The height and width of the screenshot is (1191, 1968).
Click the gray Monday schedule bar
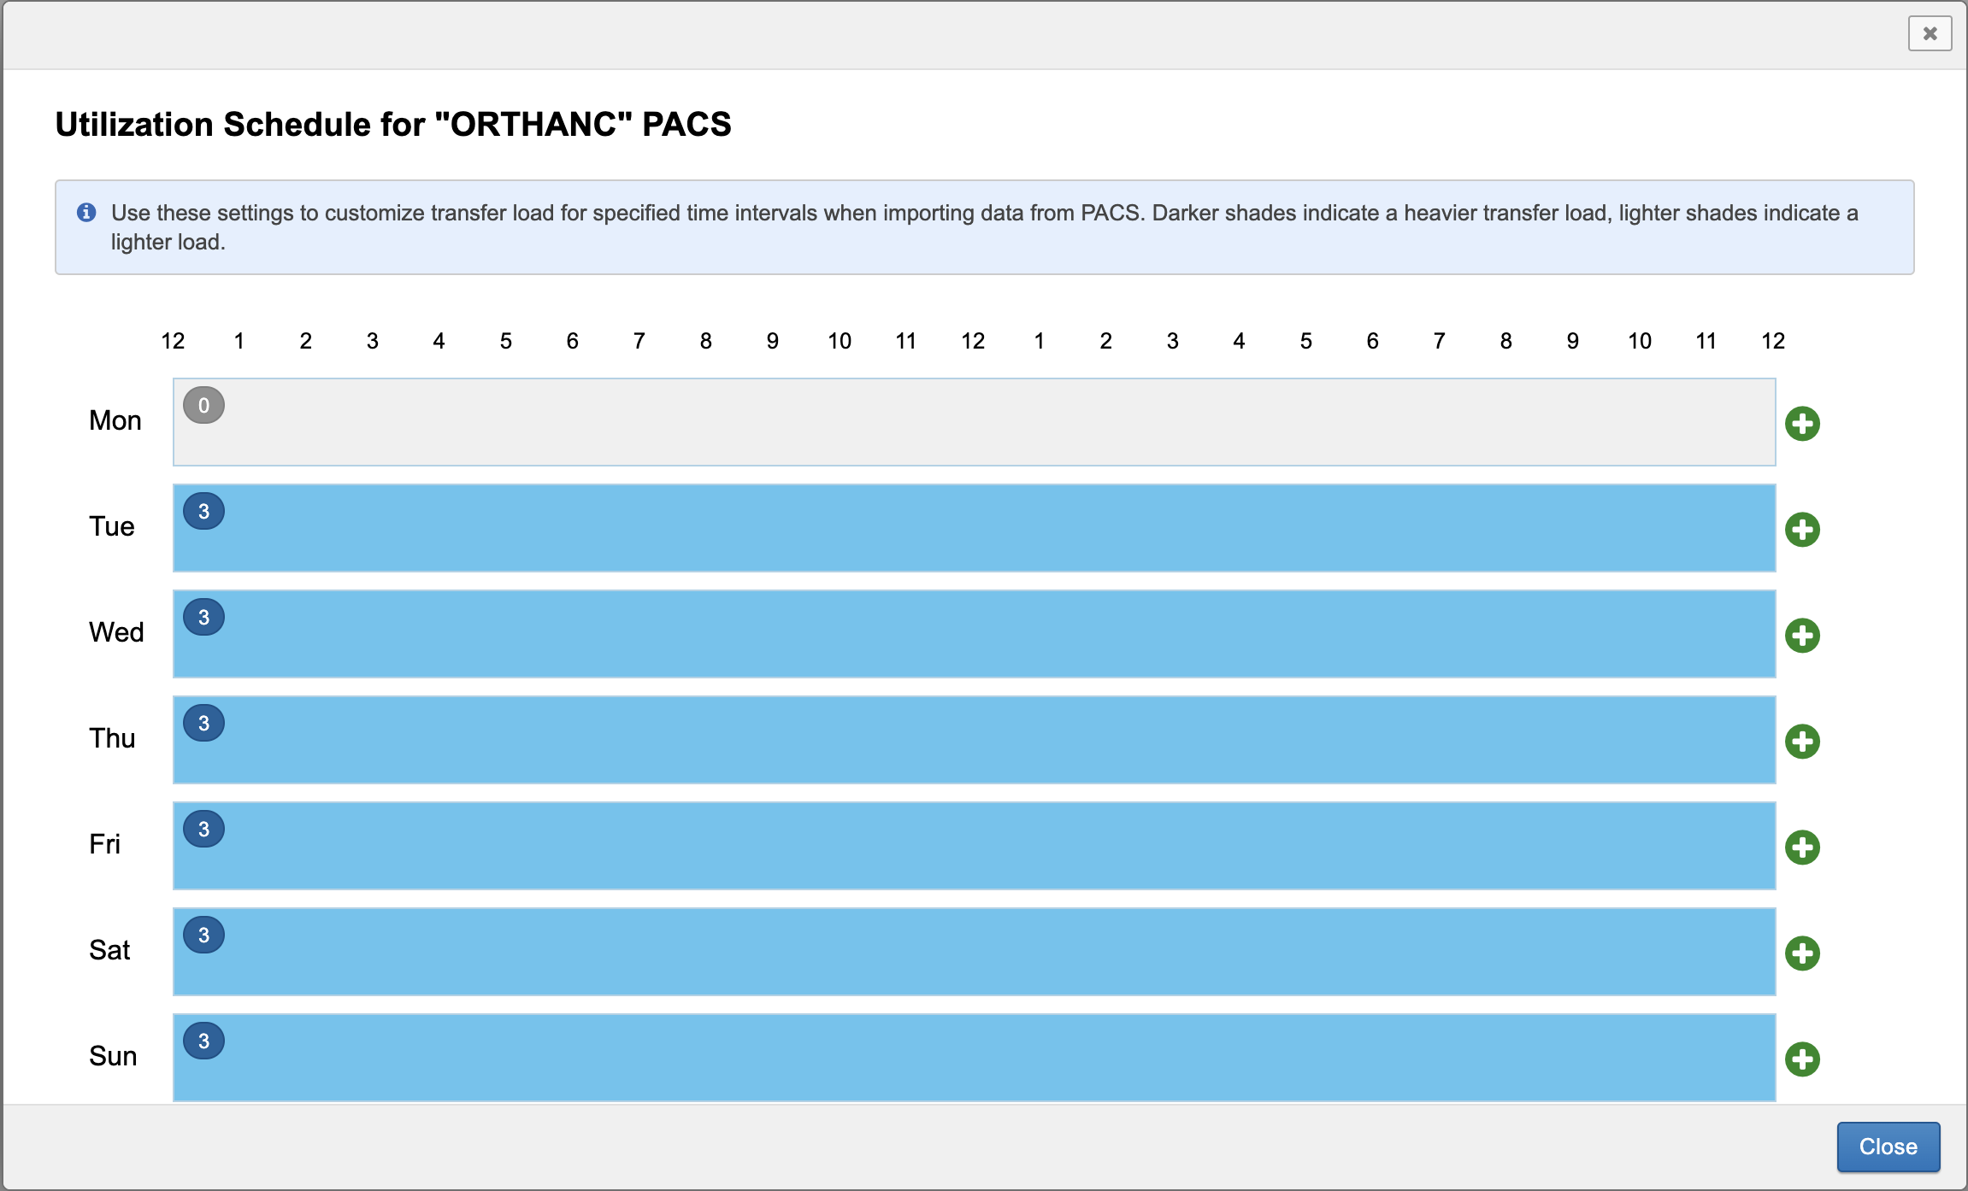[x=975, y=424]
